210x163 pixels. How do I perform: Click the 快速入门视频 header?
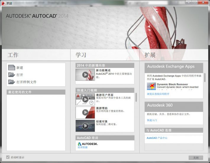[105, 90]
